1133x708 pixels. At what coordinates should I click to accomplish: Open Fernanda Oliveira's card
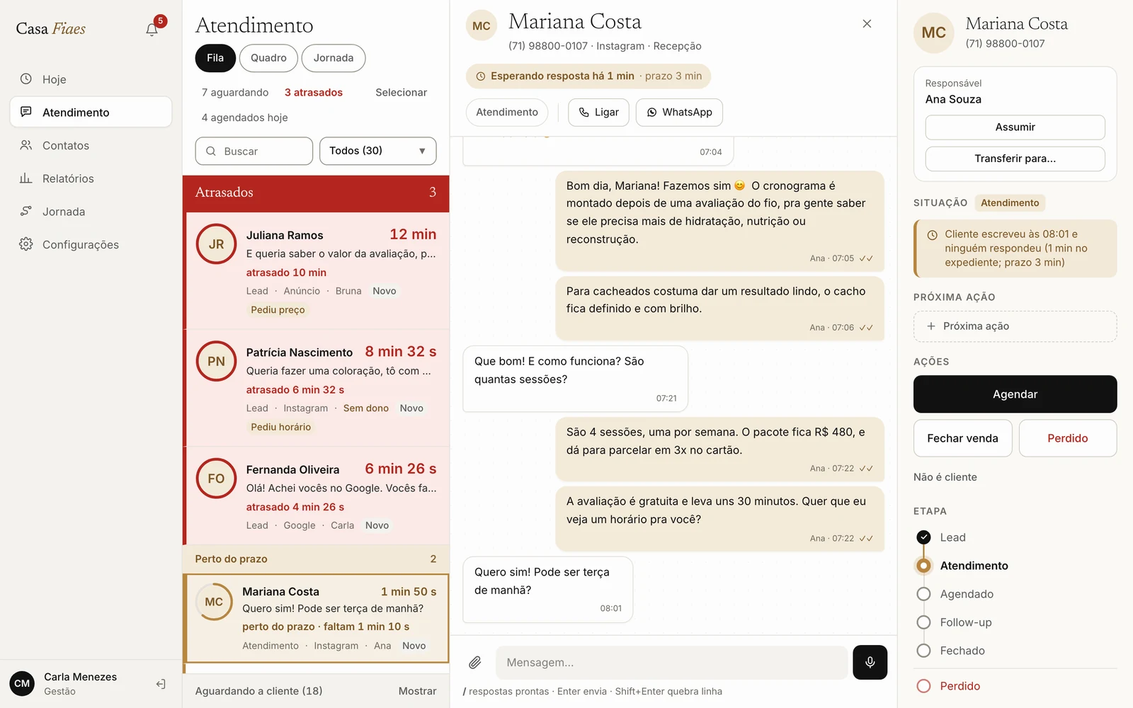tap(317, 496)
